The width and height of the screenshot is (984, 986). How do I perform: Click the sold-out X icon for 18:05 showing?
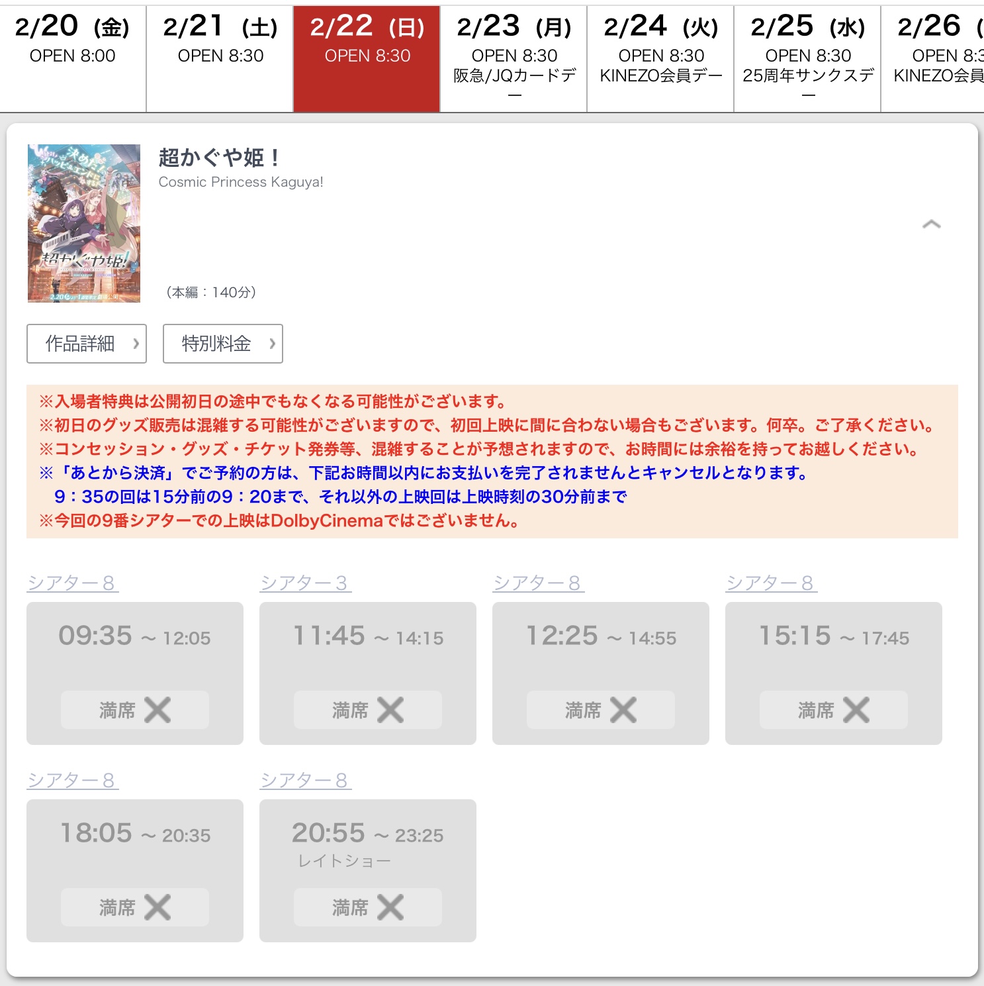pyautogui.click(x=157, y=907)
